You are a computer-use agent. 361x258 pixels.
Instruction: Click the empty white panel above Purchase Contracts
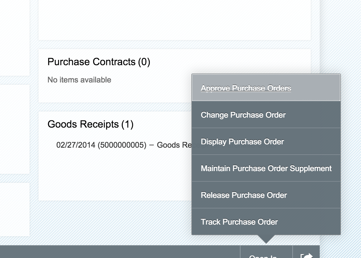[x=174, y=20]
